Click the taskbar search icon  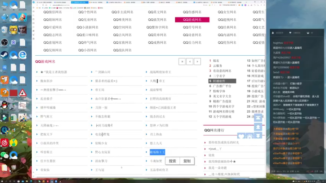coord(6,181)
